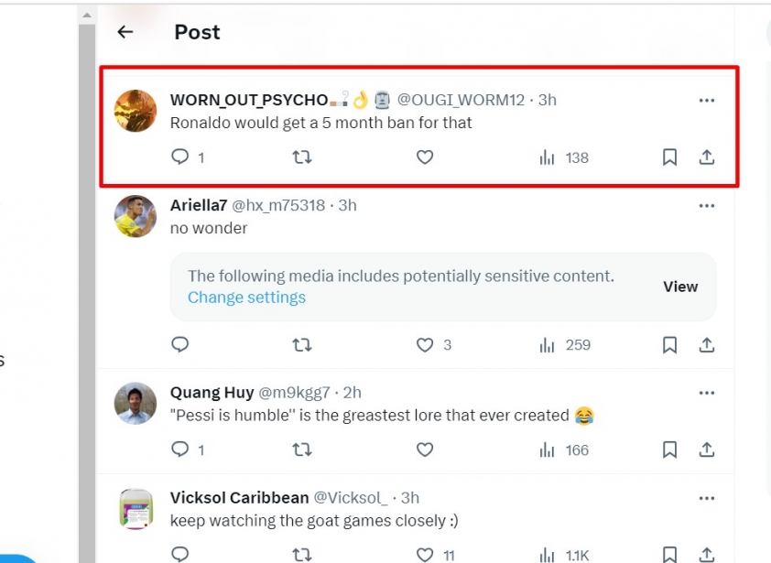The image size is (771, 563).
Task: Open more options for WORN_OUT_PSYCHO post
Action: point(707,101)
